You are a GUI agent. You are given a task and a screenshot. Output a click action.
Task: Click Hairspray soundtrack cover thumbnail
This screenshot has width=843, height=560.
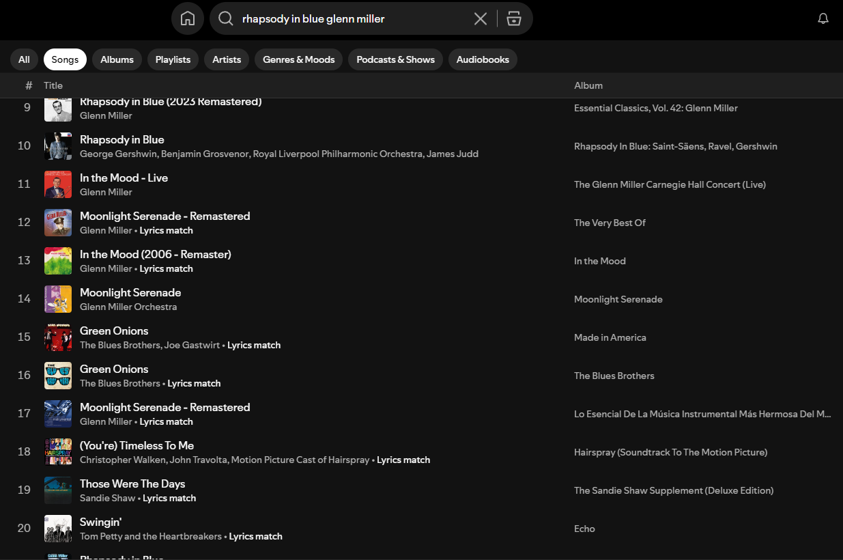tap(58, 452)
